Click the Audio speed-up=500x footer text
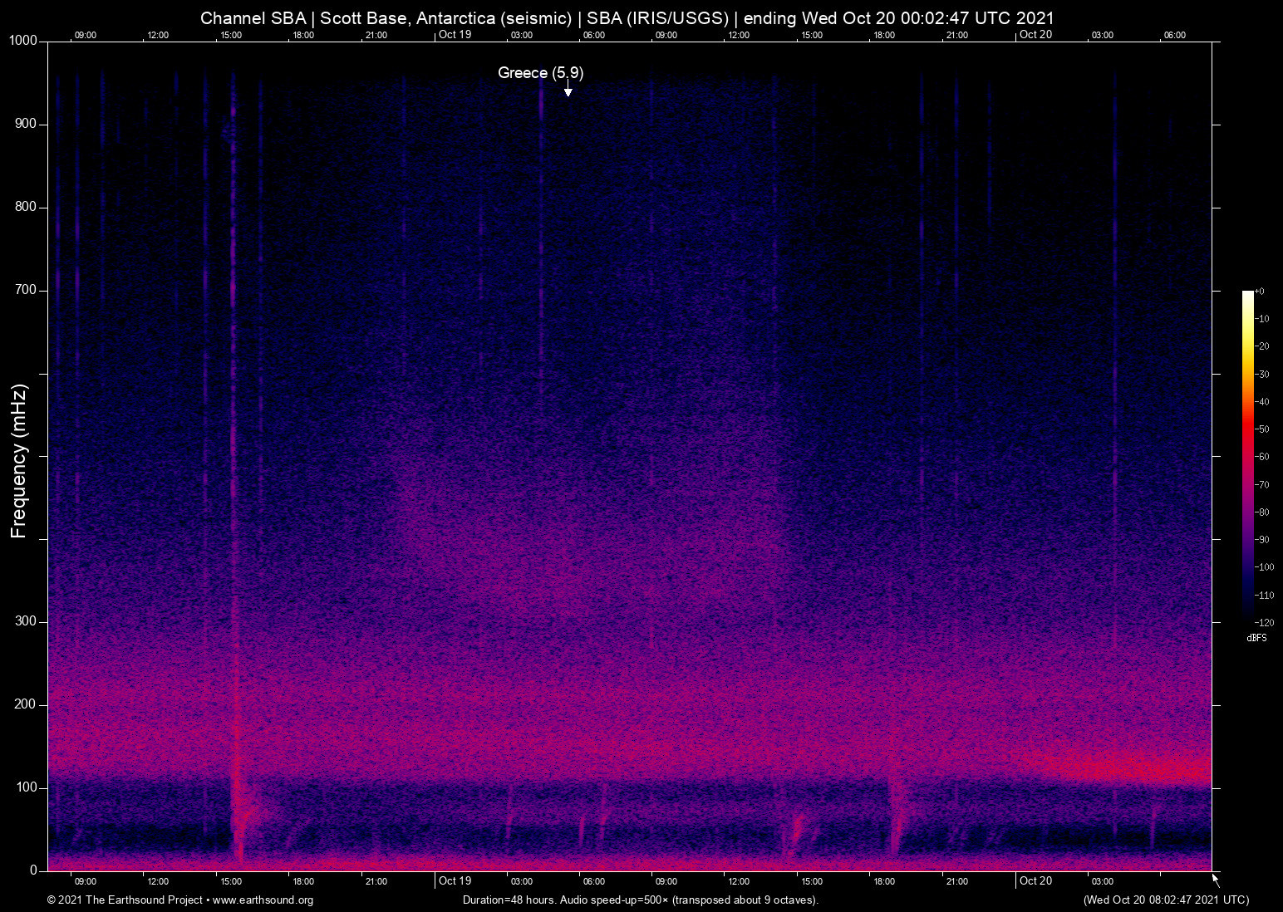 615,900
